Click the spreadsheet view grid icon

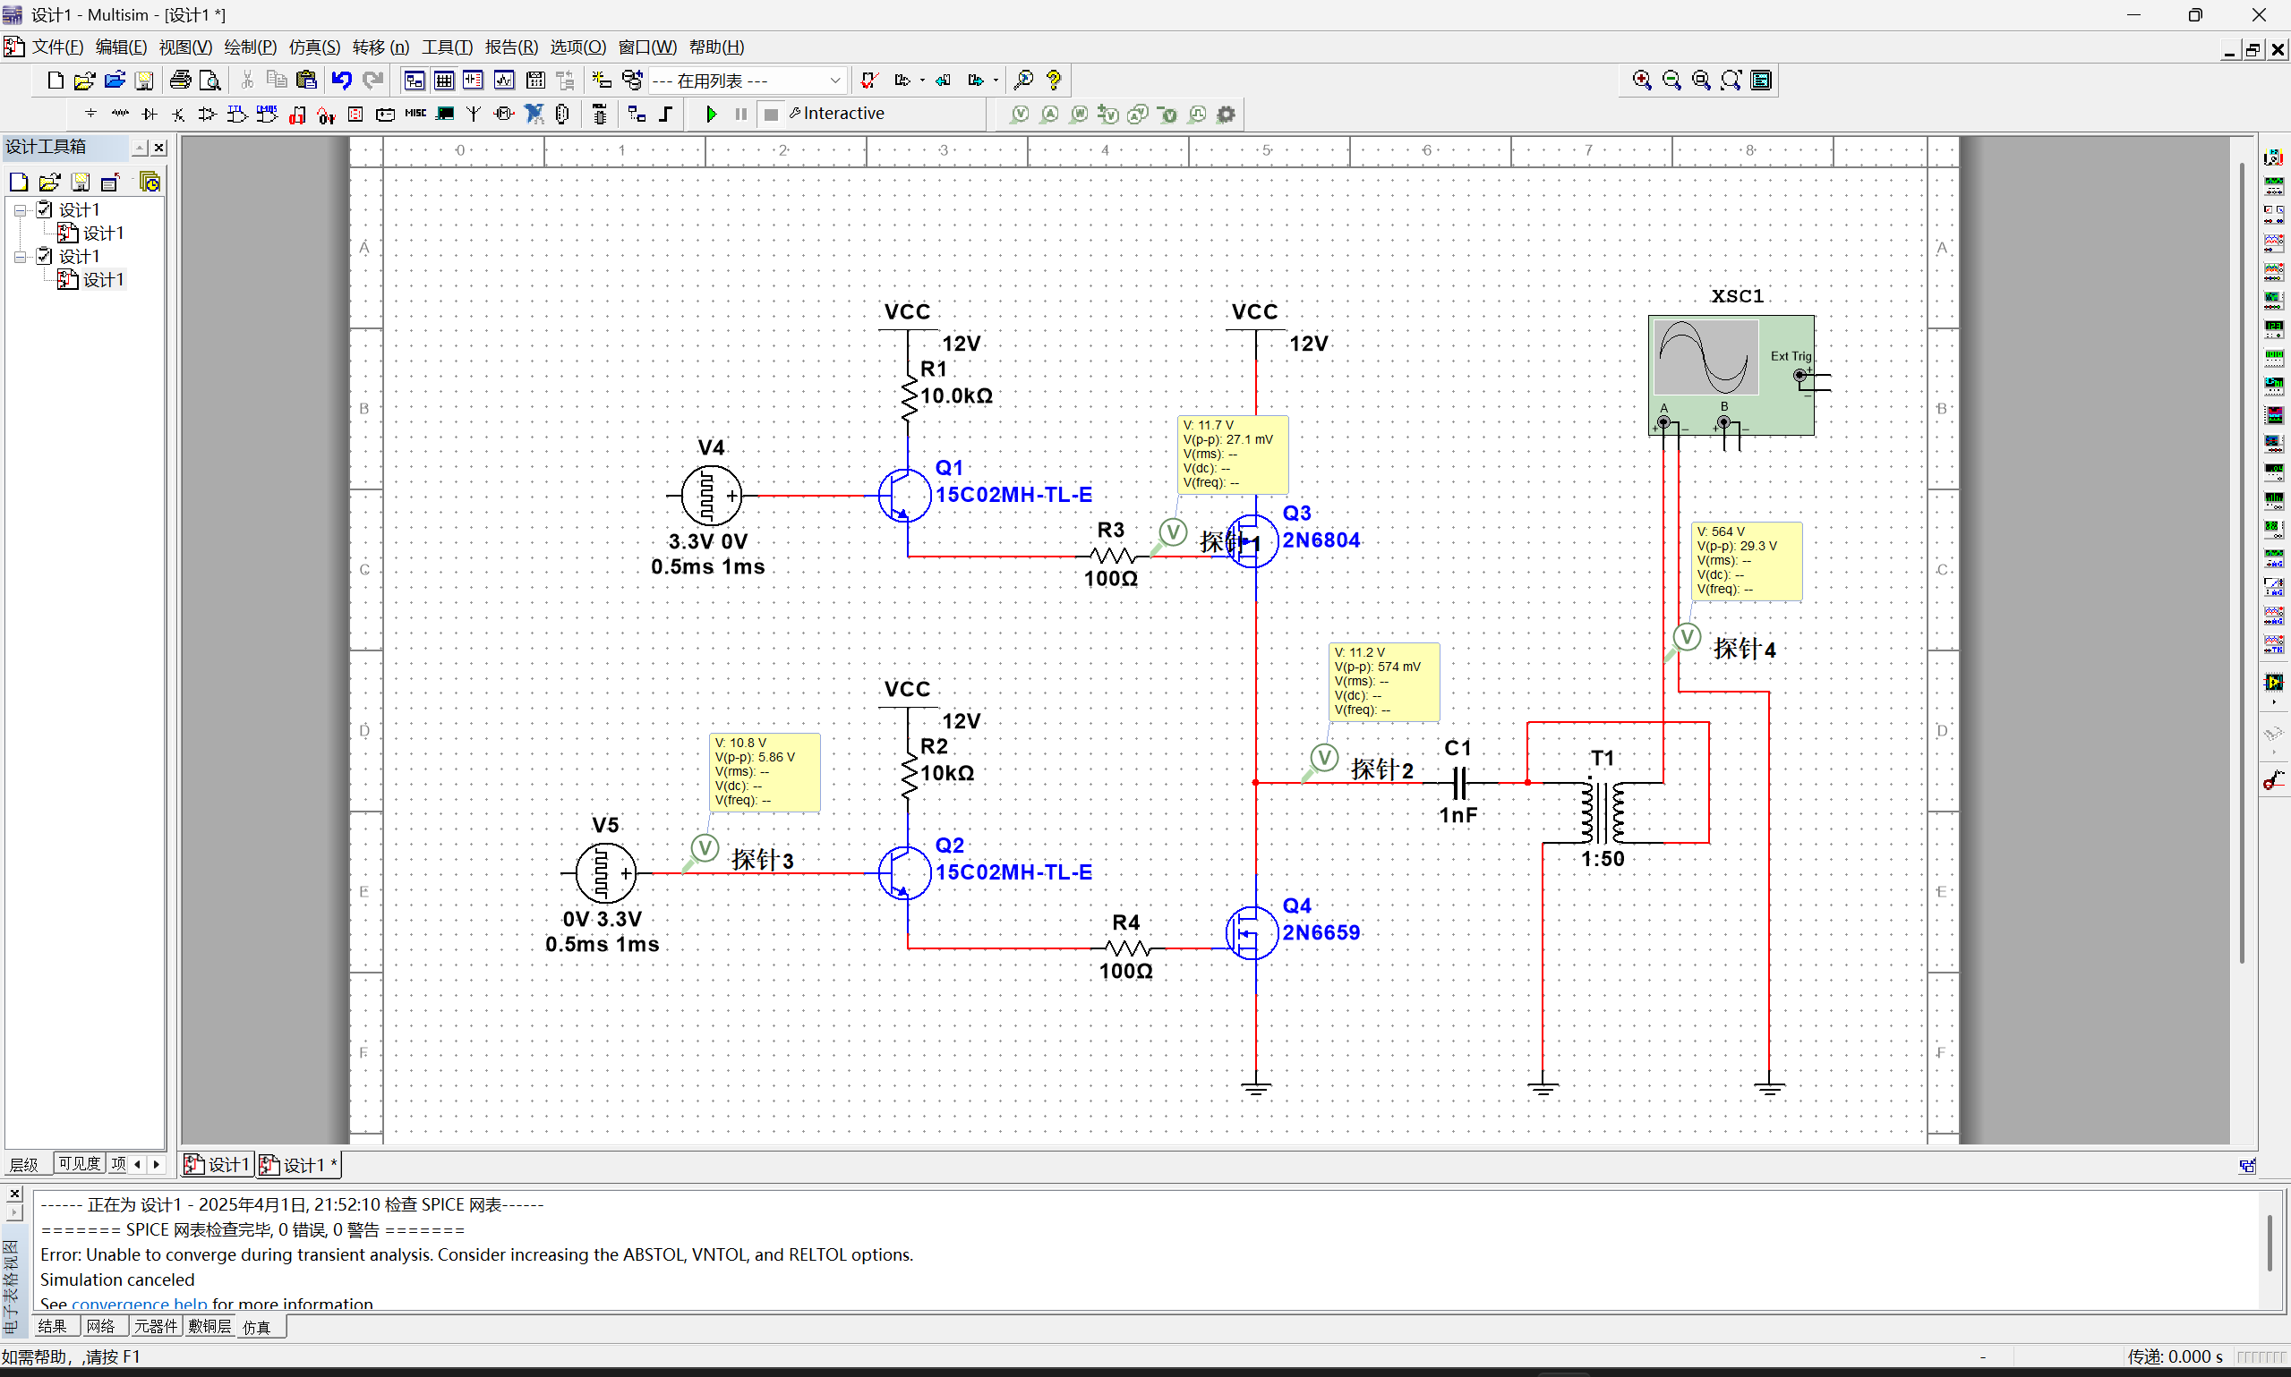[x=444, y=81]
